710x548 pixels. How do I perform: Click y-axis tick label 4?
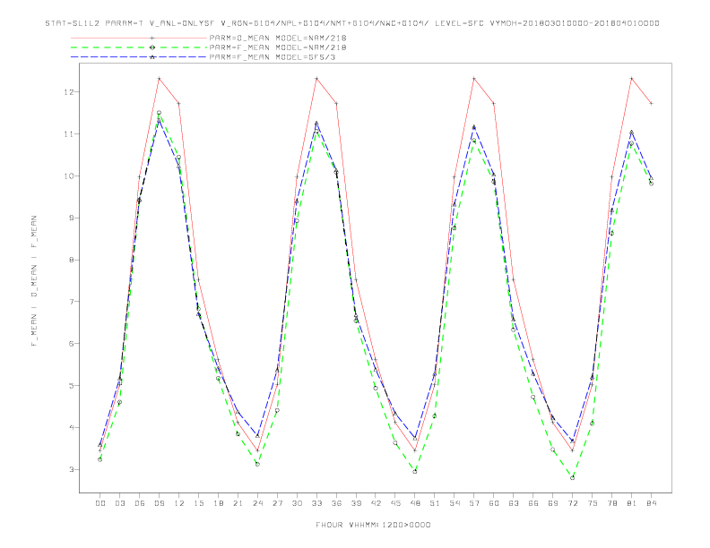click(x=71, y=428)
